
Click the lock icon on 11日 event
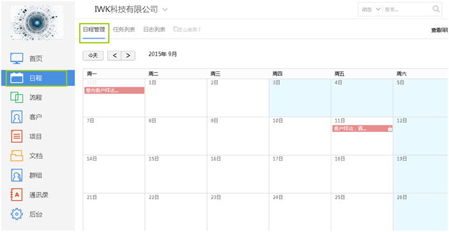[x=390, y=129]
